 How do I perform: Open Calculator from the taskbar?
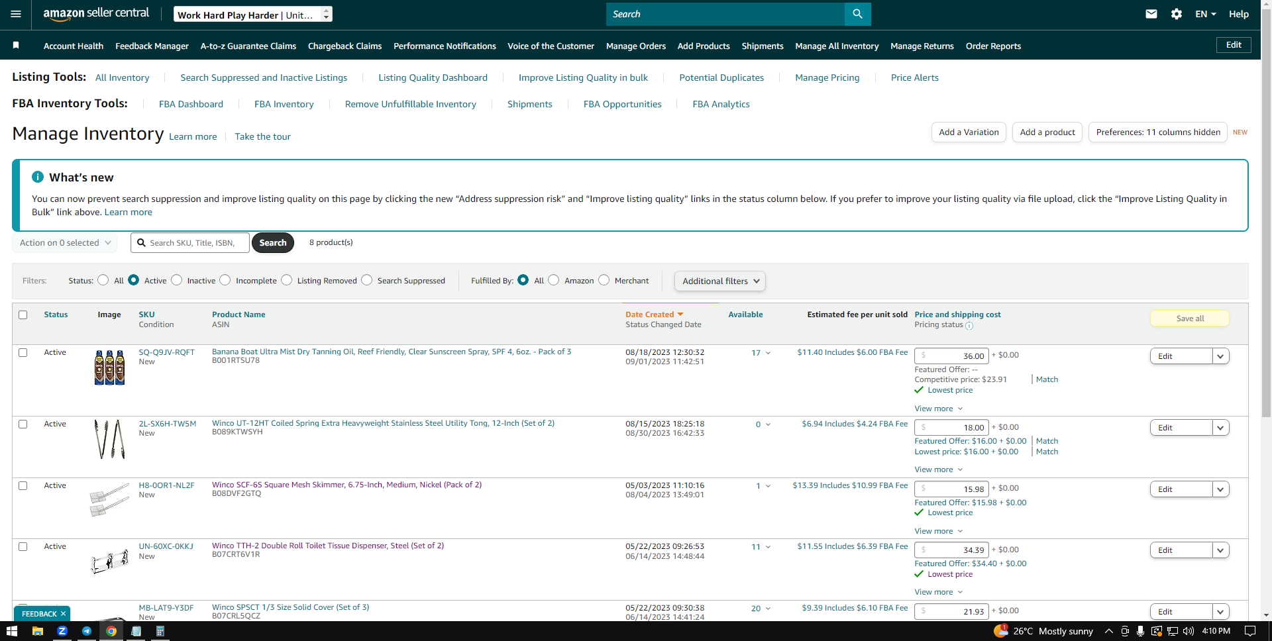160,631
